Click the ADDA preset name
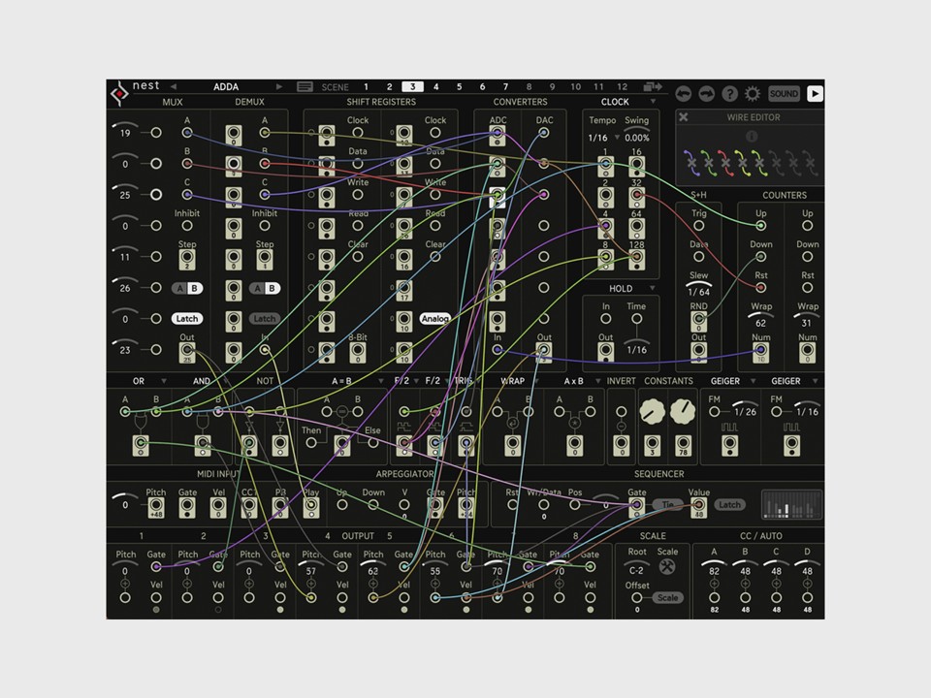Screen dimensions: 931x698 (x=226, y=86)
